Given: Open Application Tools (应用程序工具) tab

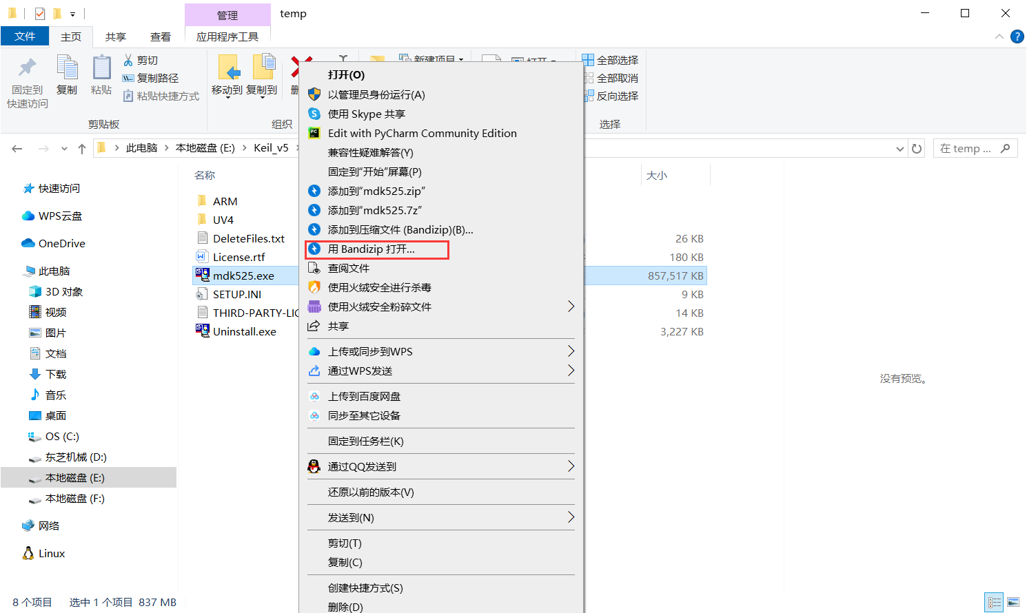Looking at the screenshot, I should pyautogui.click(x=227, y=37).
